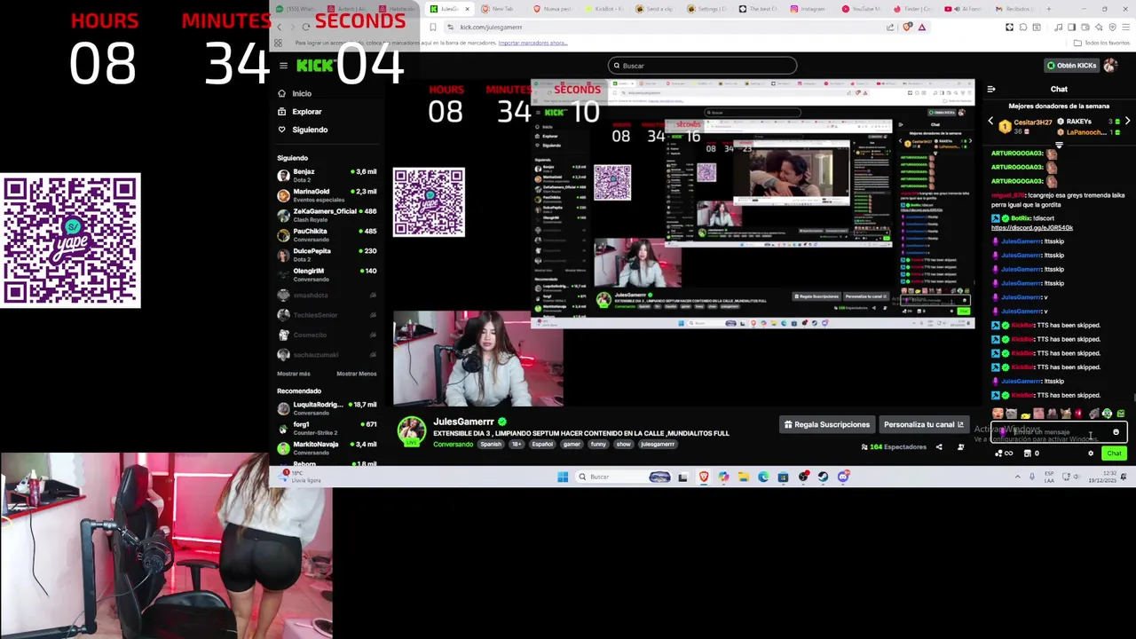Click the browser address bar URL
The image size is (1136, 639).
pyautogui.click(x=491, y=28)
